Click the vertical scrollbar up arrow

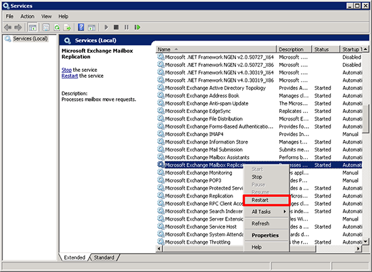(366, 49)
